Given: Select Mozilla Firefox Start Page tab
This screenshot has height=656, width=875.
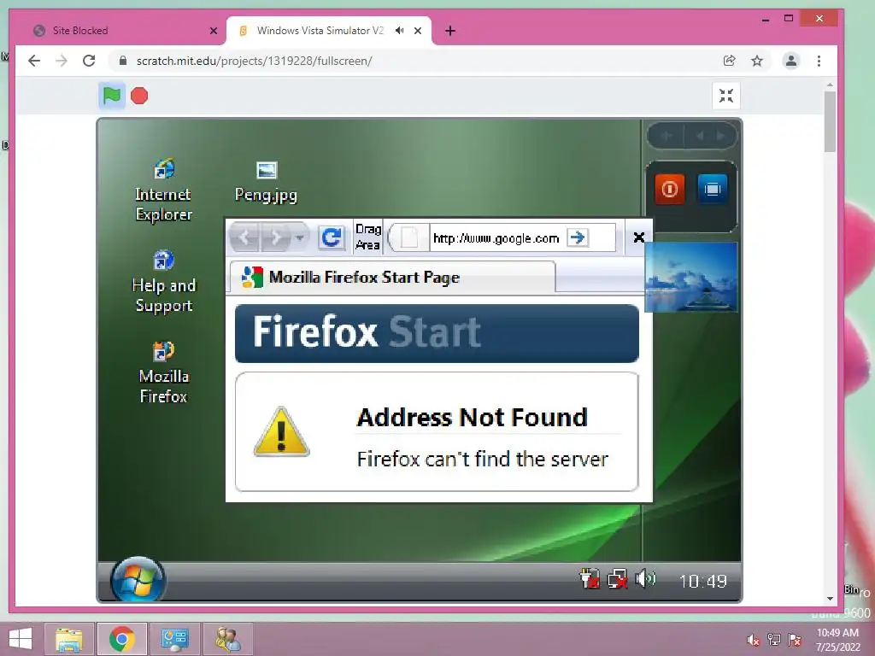Looking at the screenshot, I should [391, 278].
